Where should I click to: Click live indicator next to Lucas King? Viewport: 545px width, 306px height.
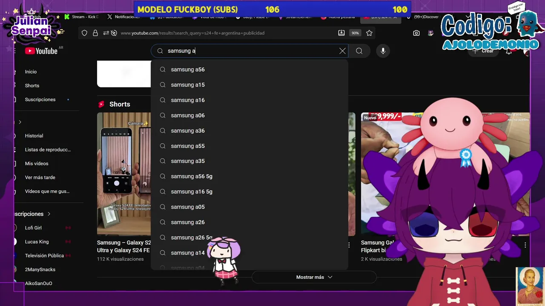68,242
